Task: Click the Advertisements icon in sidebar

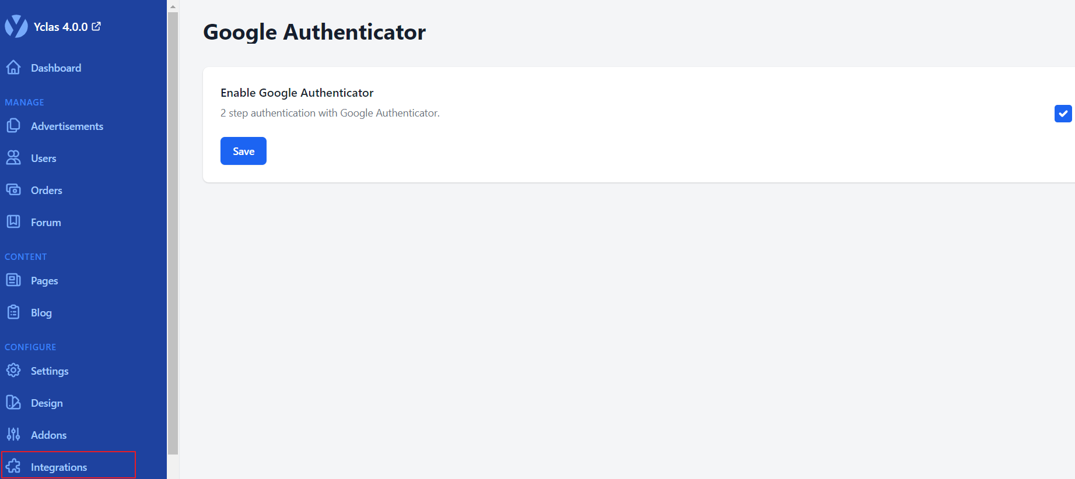Action: coord(13,126)
